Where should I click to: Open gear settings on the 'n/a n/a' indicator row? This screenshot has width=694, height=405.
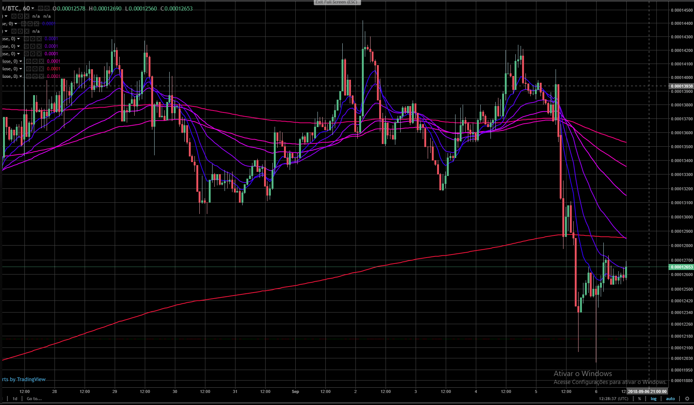click(20, 16)
